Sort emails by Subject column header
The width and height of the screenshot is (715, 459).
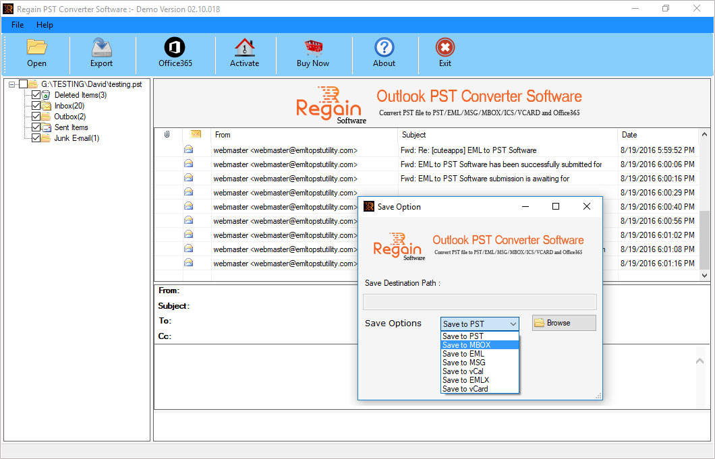(x=507, y=134)
